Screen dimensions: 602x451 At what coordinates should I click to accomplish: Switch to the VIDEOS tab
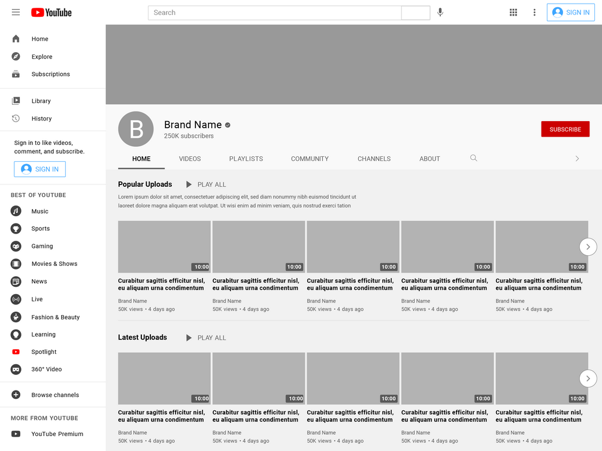coord(190,159)
